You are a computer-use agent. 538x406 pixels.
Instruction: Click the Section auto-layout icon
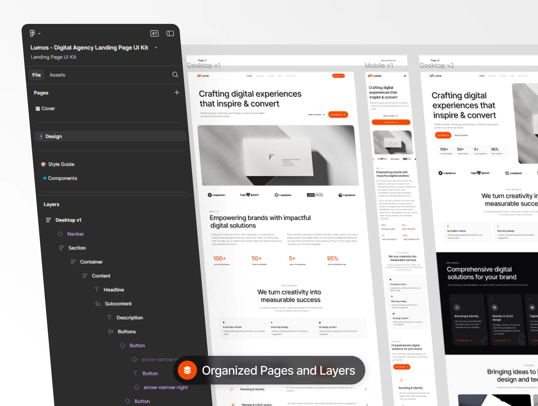pos(61,248)
